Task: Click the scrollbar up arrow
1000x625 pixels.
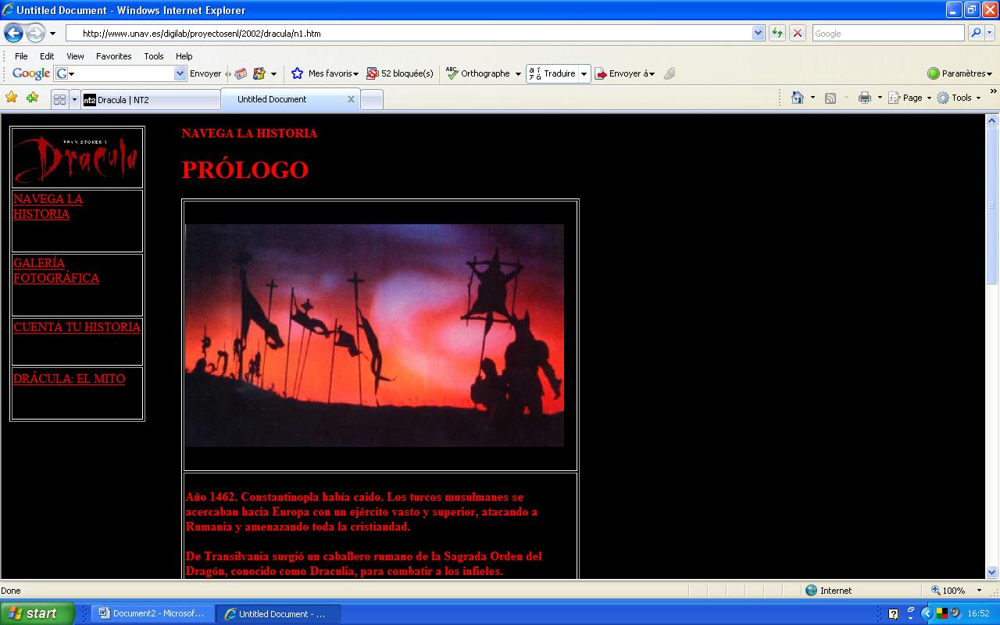Action: pos(992,121)
